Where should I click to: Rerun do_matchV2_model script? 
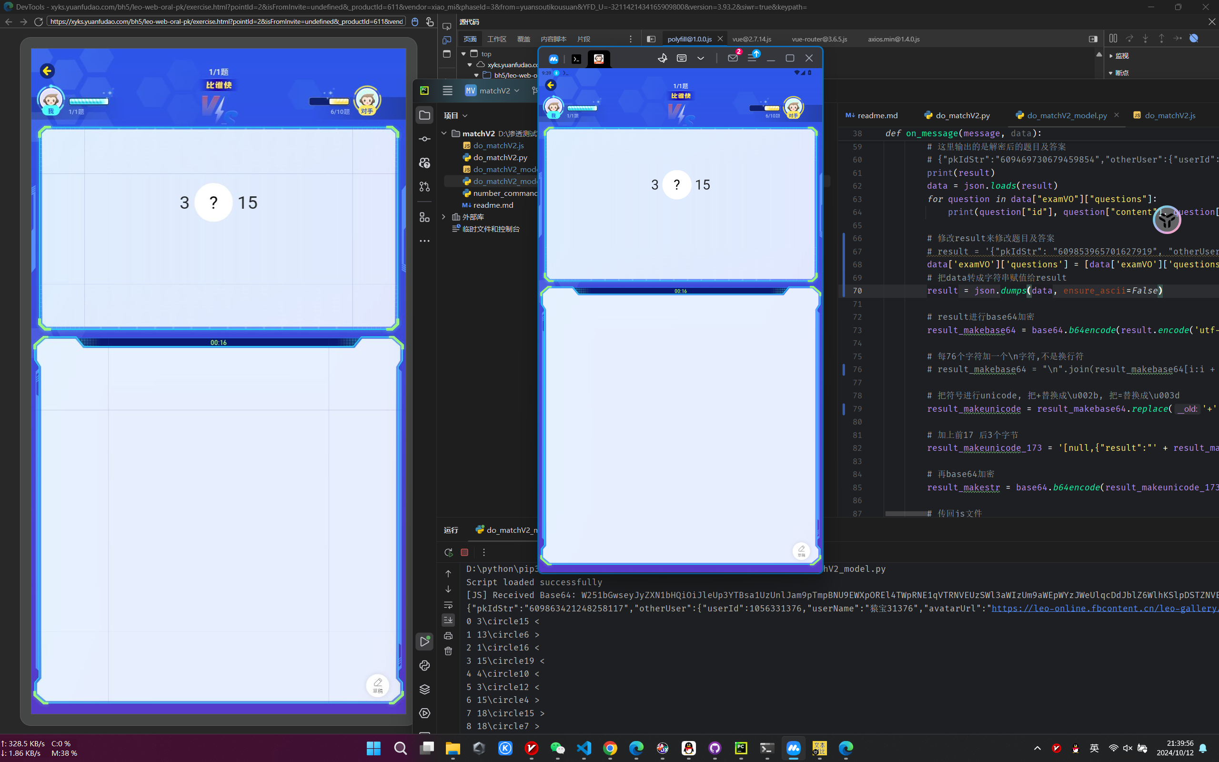tap(448, 552)
